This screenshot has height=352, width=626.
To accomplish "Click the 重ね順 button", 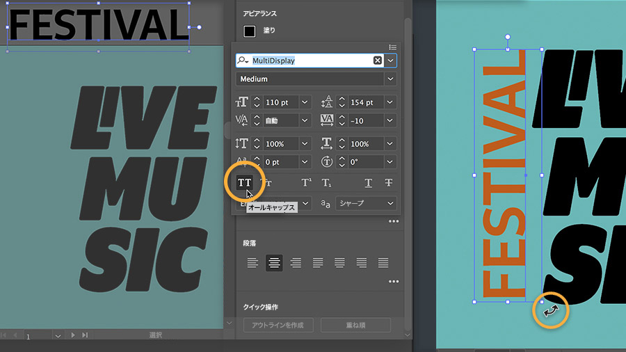I will point(355,326).
